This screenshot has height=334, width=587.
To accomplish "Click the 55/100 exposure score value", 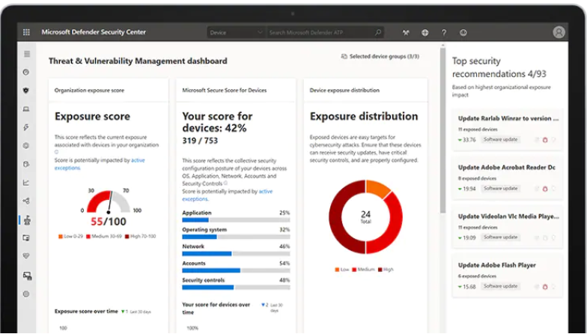I will [x=109, y=222].
